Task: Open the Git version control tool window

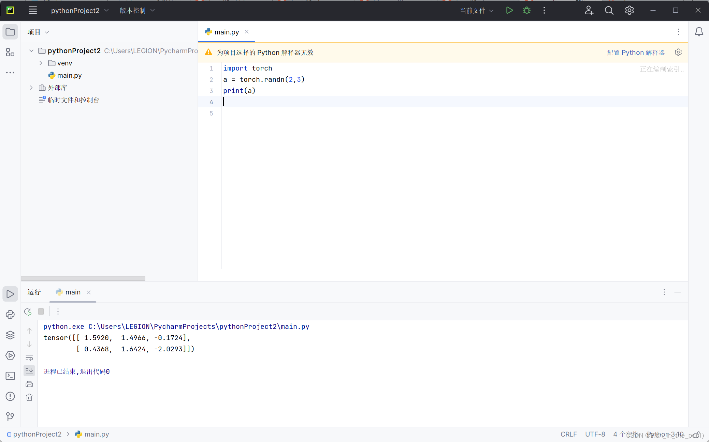Action: click(10, 416)
